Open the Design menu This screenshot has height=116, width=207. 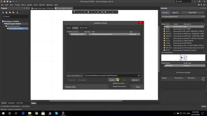29,5
